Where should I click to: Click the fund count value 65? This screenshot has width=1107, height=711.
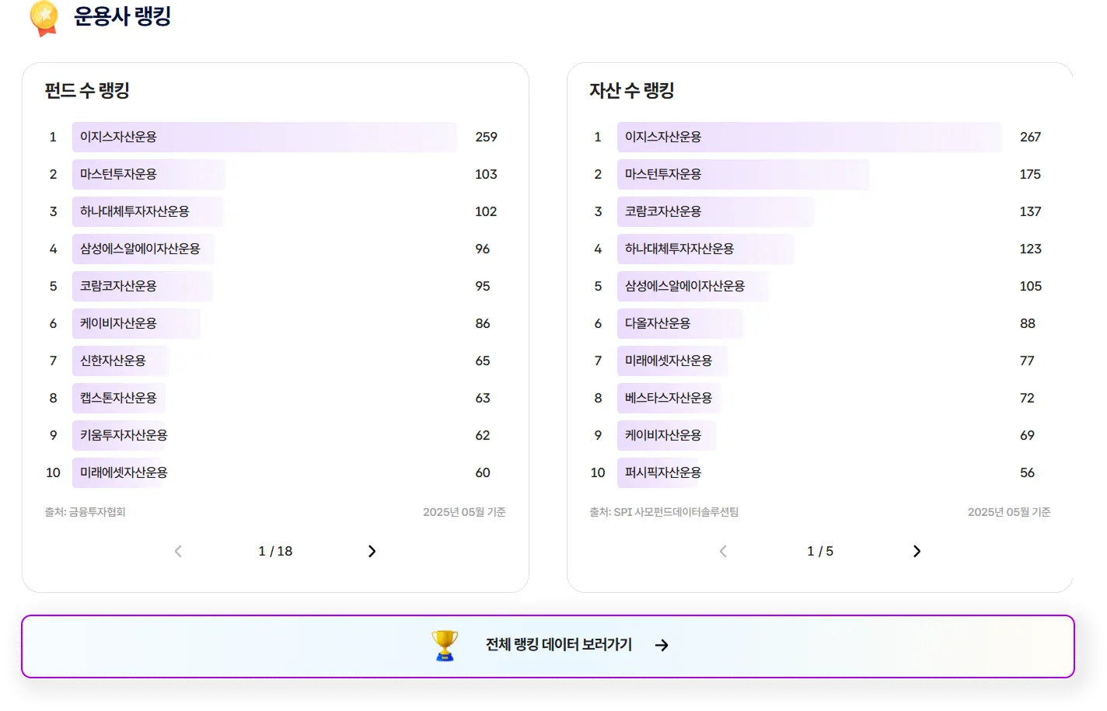(x=483, y=361)
